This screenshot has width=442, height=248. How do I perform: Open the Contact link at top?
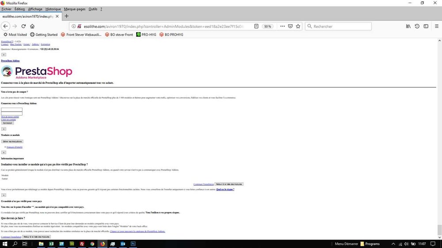pyautogui.click(x=4, y=44)
